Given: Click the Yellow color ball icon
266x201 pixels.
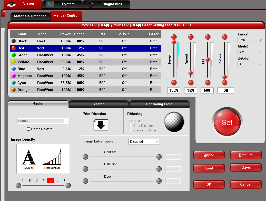Looking at the screenshot, I should click(14, 62).
